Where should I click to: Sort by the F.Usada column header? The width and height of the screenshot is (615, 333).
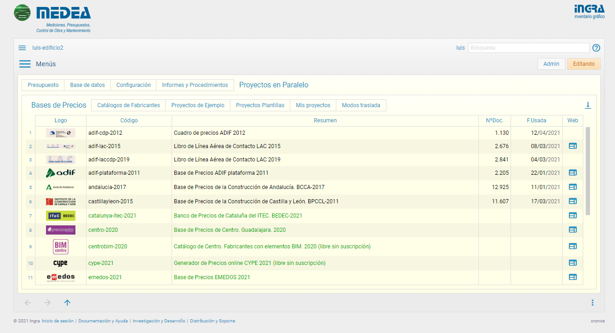536,121
